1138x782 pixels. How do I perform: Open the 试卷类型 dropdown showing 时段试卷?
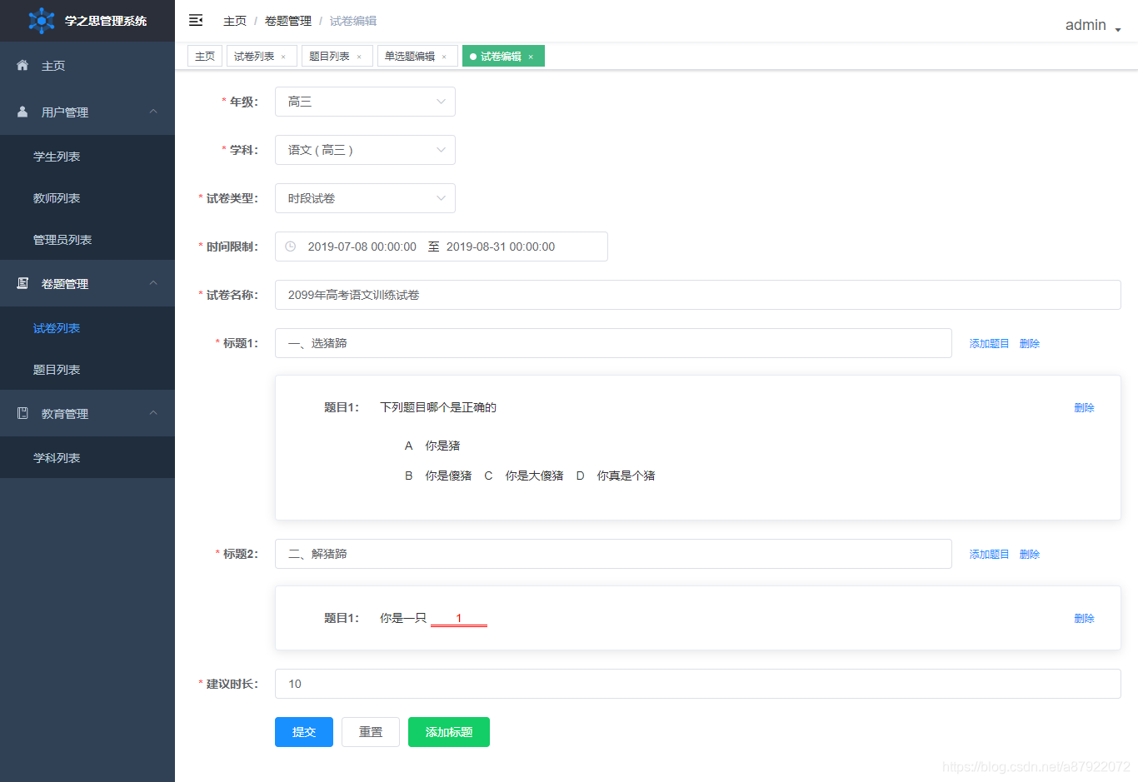click(365, 198)
